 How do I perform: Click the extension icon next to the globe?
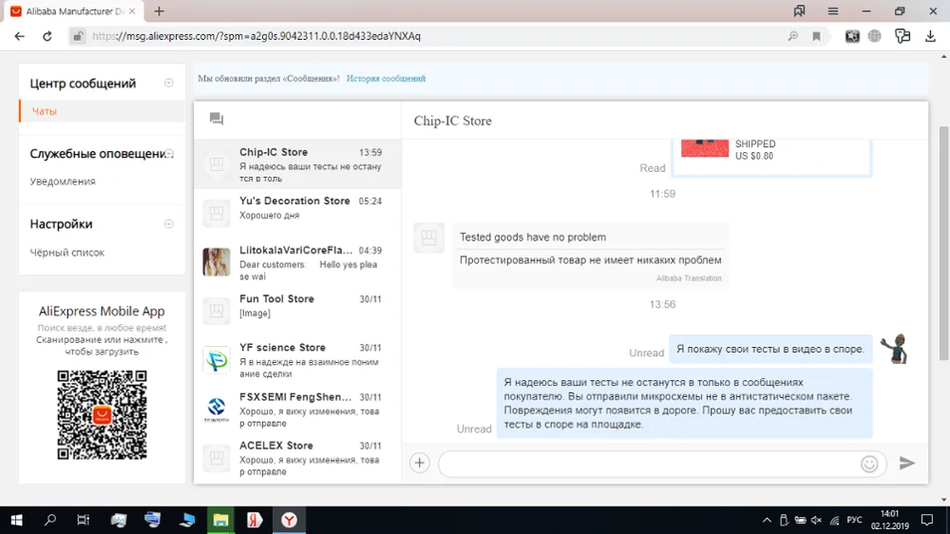tap(852, 36)
